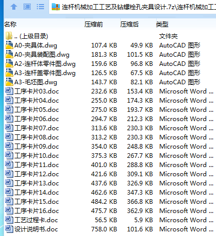
Task: Click Word icon of 工序卡片10.doc
Action: (x=9, y=155)
